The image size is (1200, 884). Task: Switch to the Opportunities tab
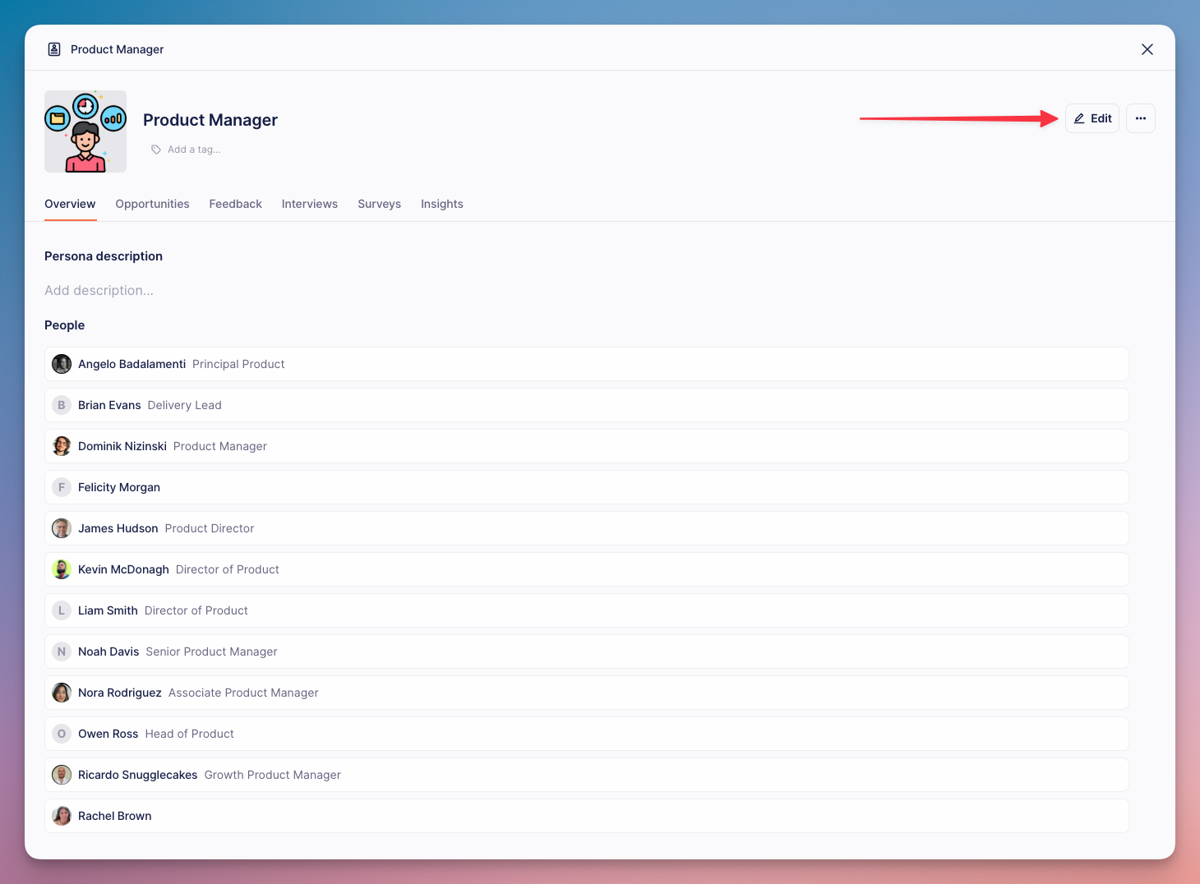152,204
